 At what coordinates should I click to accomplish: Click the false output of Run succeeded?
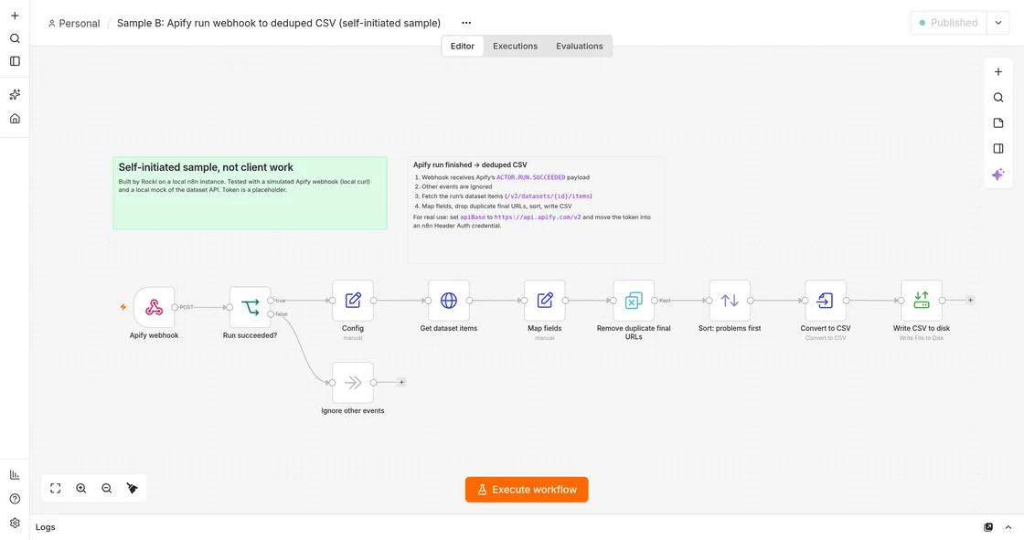pos(271,314)
